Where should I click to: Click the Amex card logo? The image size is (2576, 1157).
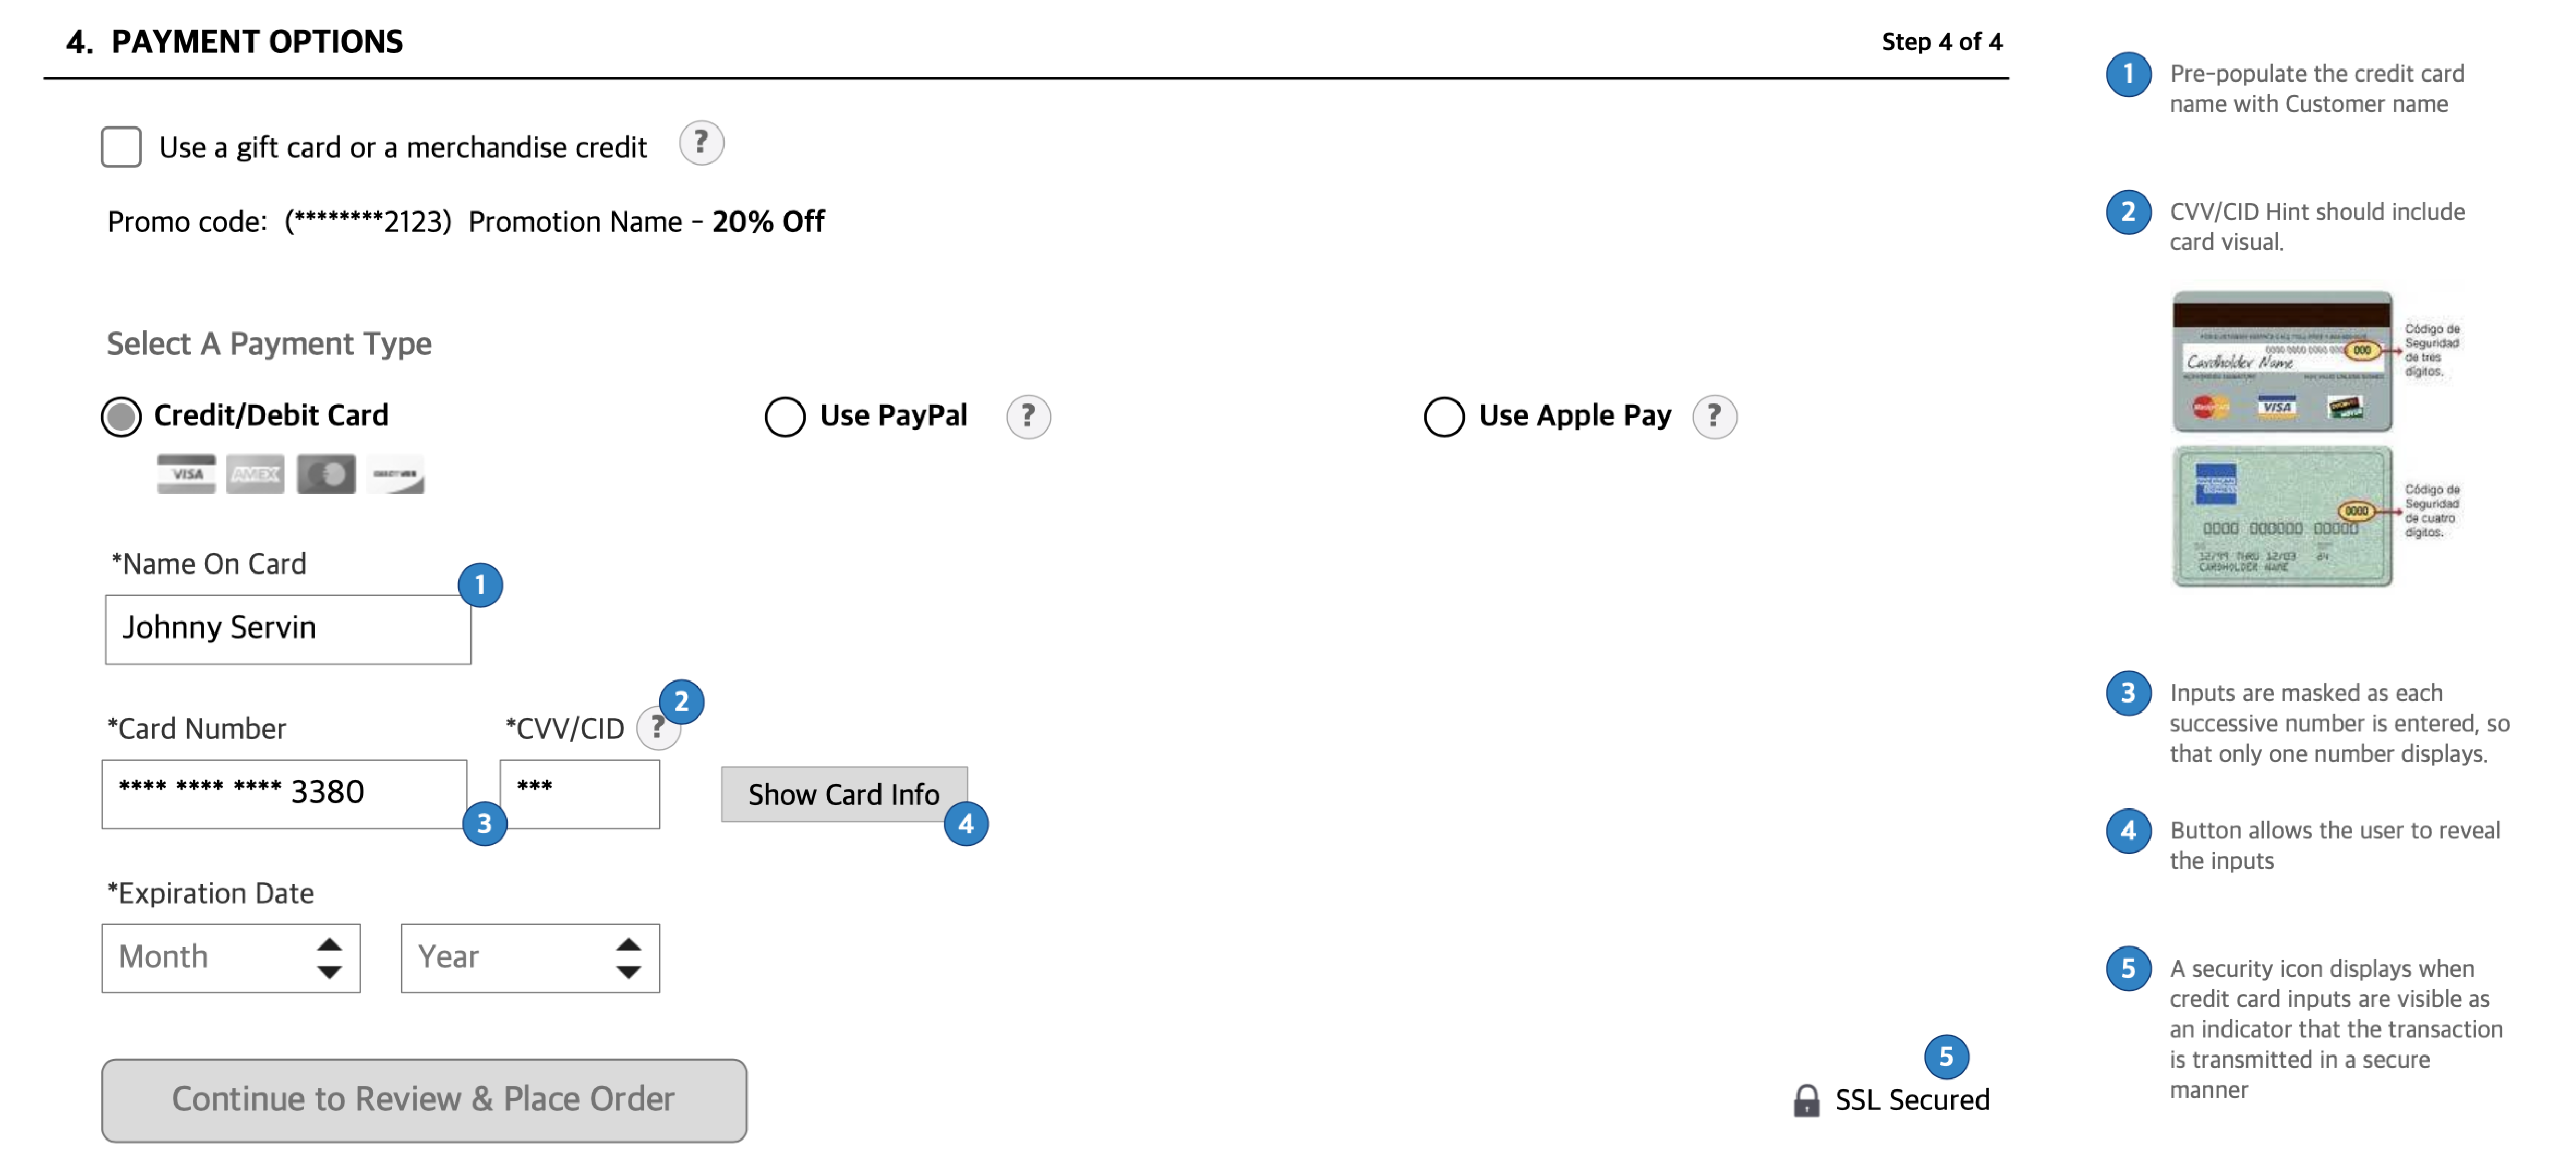255,474
